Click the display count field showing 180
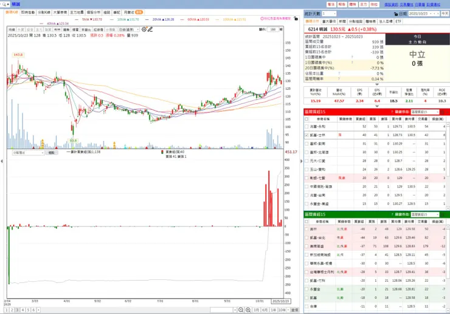 [x=272, y=29]
